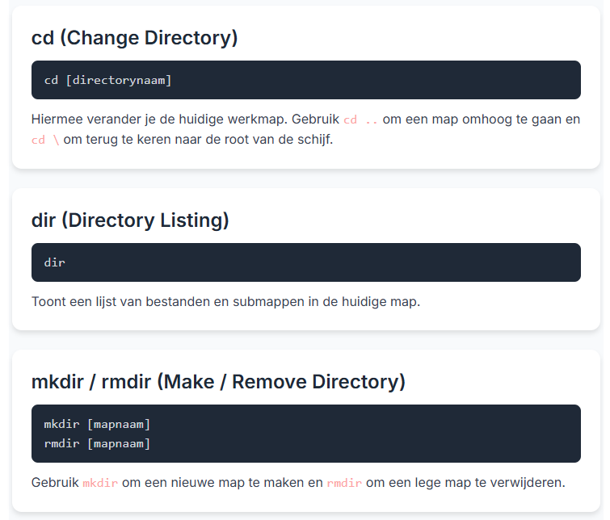This screenshot has width=610, height=520.
Task: Select the pink inline "cd .." code
Action: coord(360,120)
